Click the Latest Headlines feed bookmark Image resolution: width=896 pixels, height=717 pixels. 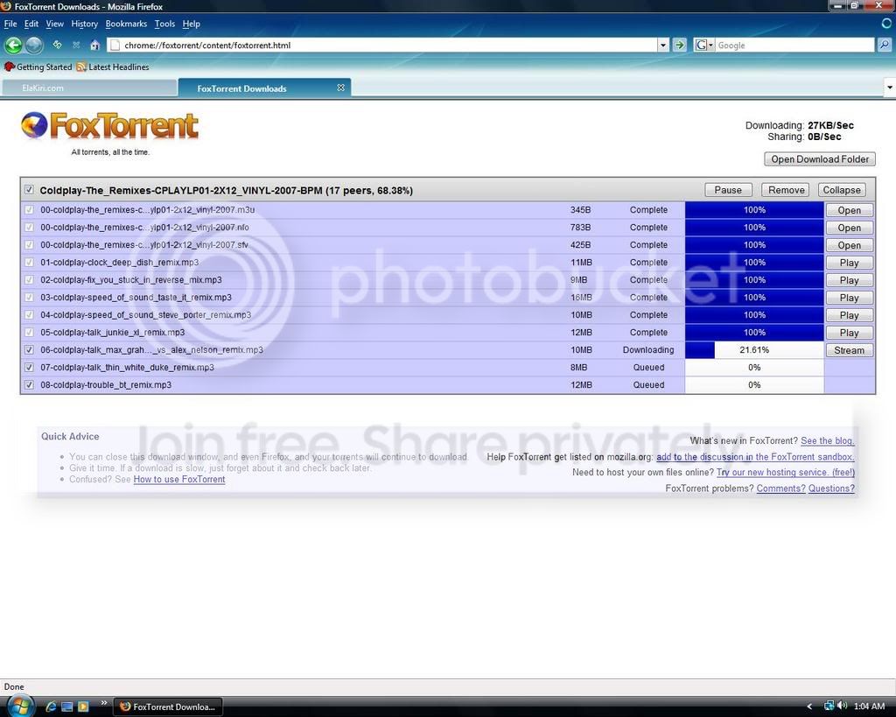click(x=113, y=67)
